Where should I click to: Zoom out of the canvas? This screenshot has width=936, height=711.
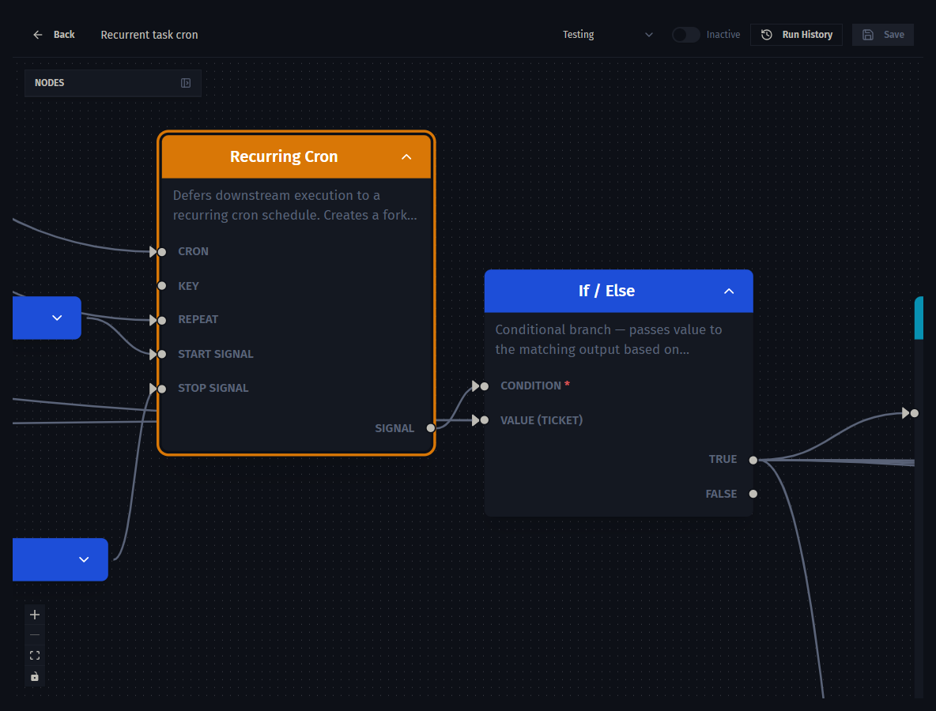[x=35, y=635]
